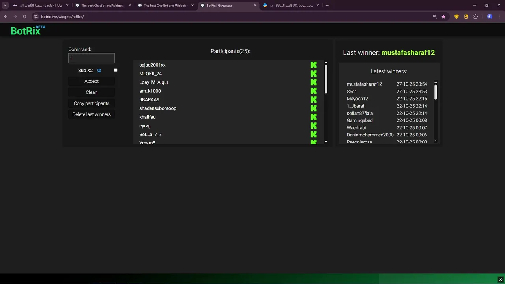Select participant eyrvg
This screenshot has width=505, height=284.
click(x=145, y=125)
